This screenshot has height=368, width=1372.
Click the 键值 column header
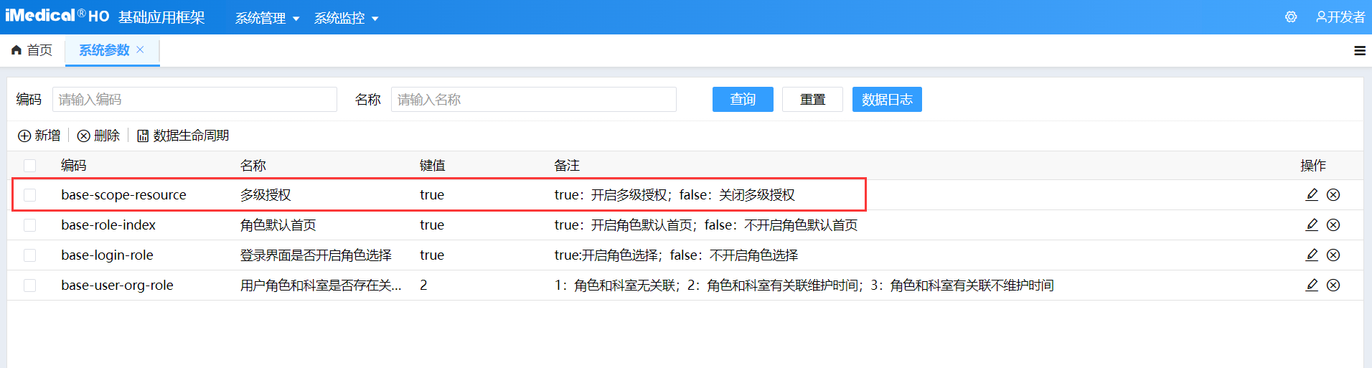pyautogui.click(x=433, y=166)
